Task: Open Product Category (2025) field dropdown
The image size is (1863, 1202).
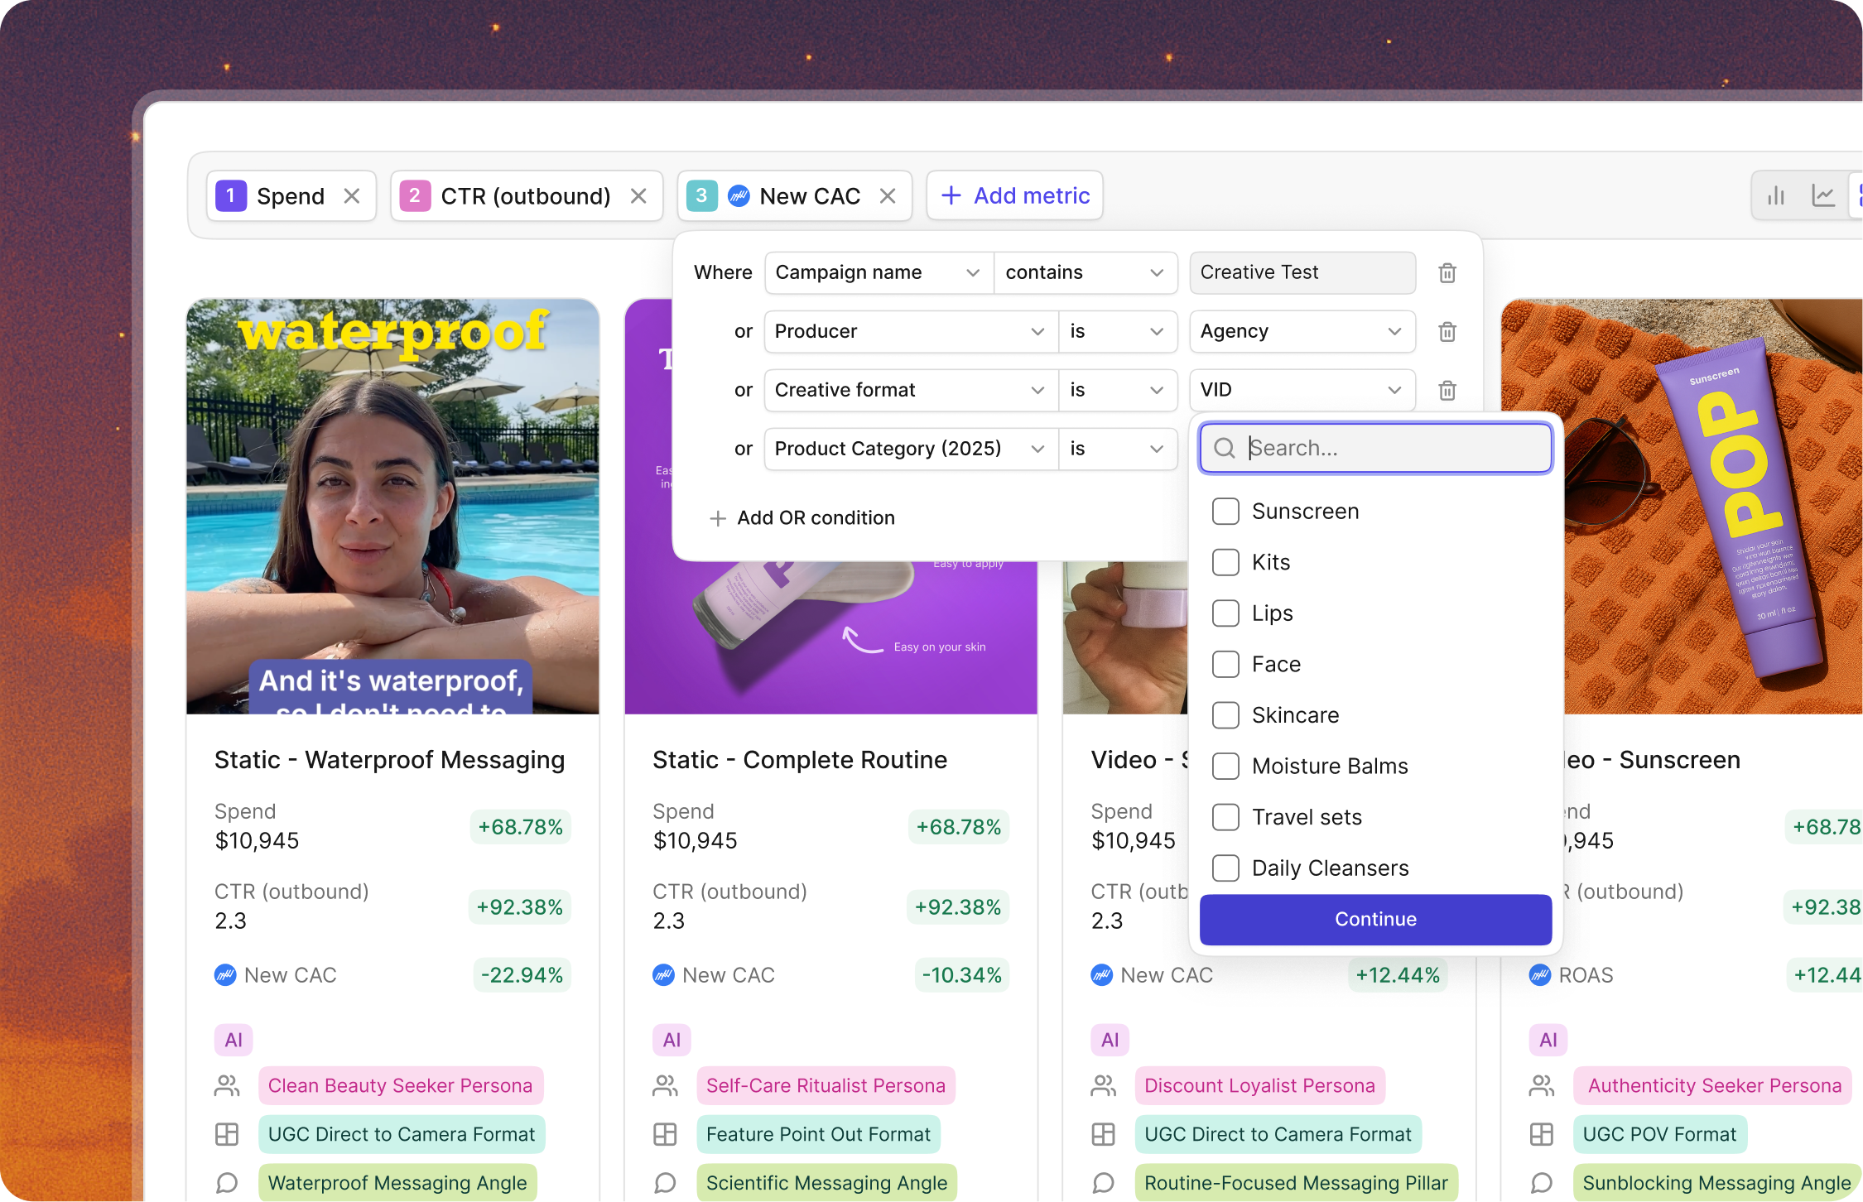Action: [x=910, y=450]
